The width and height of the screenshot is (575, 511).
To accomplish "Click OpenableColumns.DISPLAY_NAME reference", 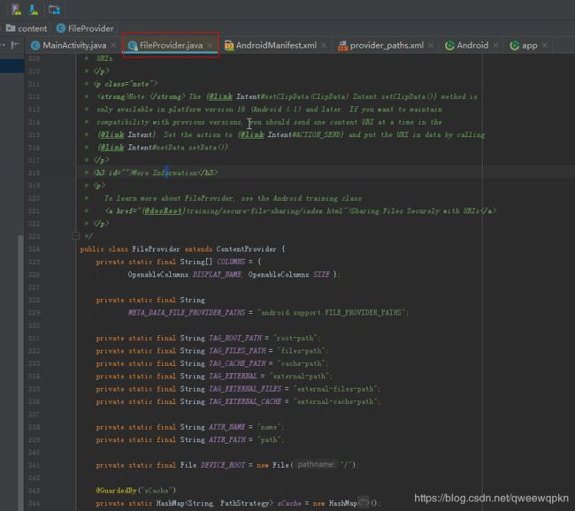I will pos(185,275).
